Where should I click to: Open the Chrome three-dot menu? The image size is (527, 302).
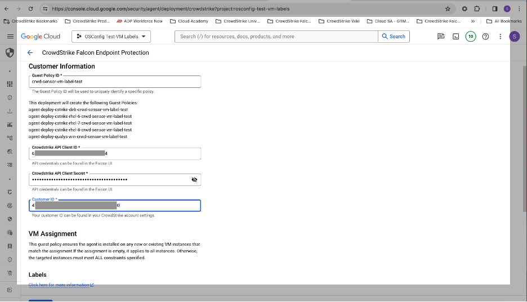coord(519,9)
